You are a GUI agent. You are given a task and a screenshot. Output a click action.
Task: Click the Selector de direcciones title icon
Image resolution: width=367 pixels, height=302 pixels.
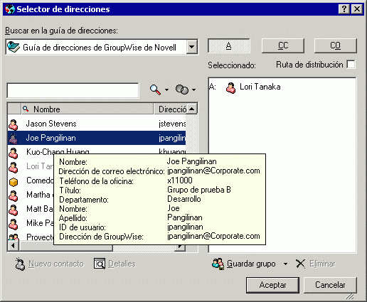(10, 9)
